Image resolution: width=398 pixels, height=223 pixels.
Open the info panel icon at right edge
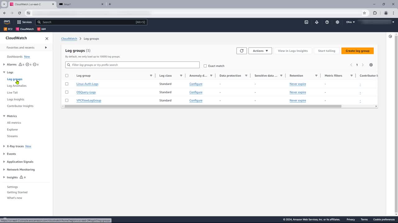(x=390, y=36)
